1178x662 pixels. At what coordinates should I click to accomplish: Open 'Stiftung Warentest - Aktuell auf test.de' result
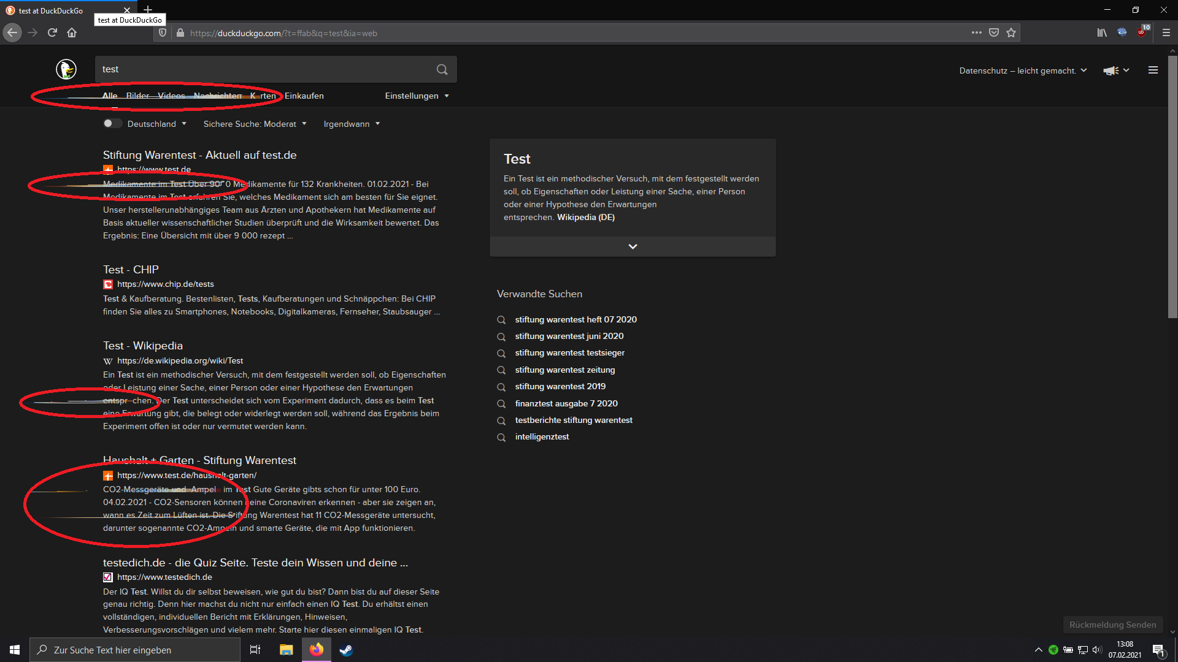tap(199, 155)
